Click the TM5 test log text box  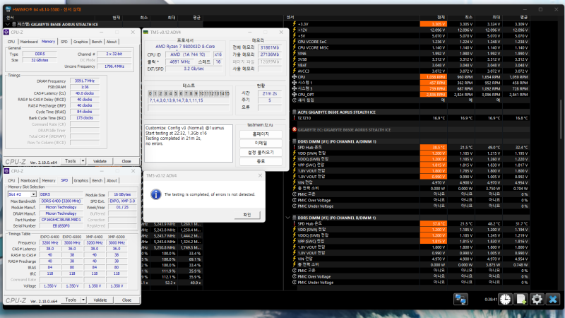click(189, 143)
